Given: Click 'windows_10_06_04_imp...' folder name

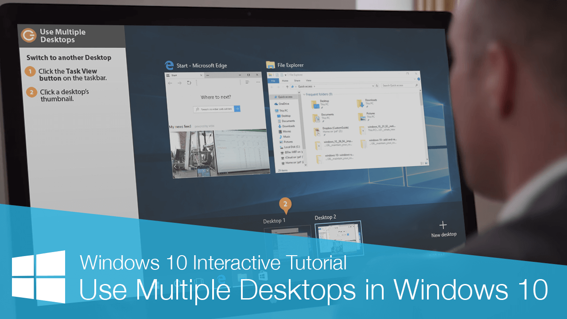Looking at the screenshot, I should tap(338, 141).
